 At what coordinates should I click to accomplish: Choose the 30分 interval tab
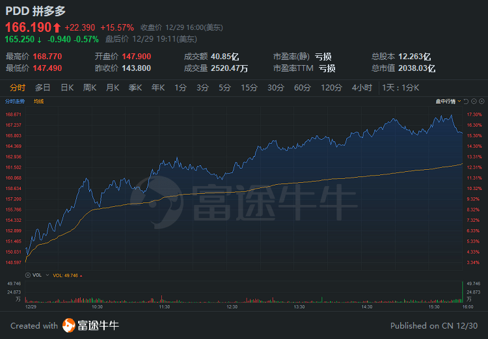[x=276, y=88]
